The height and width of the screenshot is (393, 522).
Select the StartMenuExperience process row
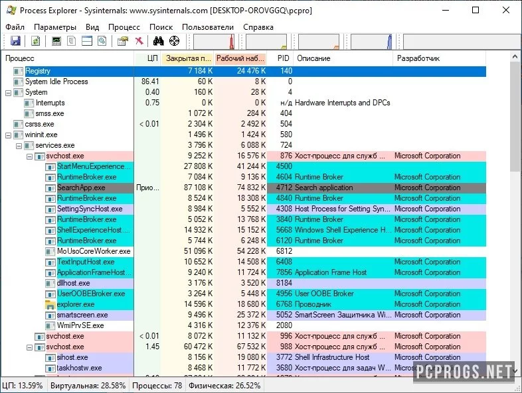tap(244, 166)
